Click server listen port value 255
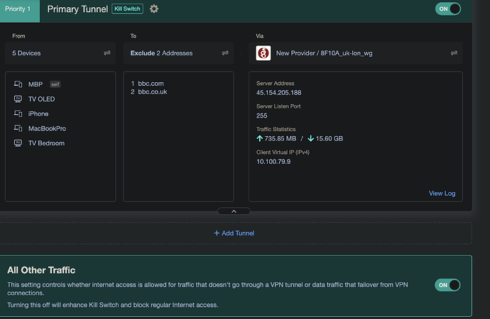The image size is (490, 319). (x=261, y=116)
